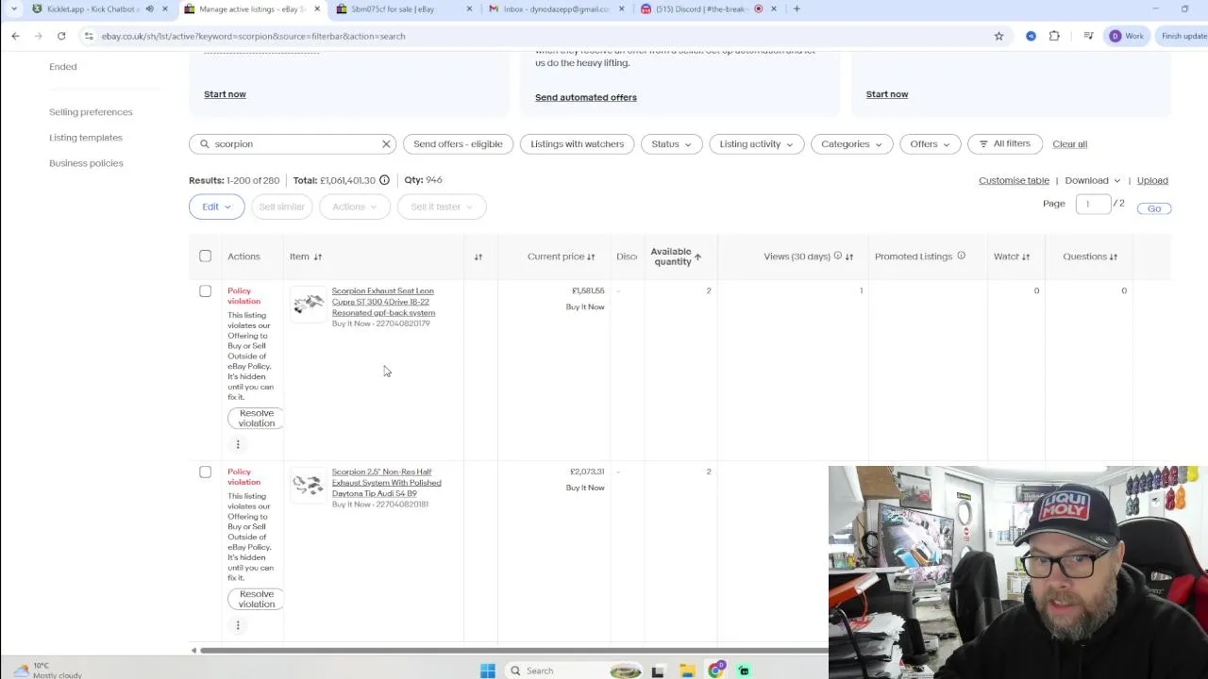The height and width of the screenshot is (679, 1208).
Task: Click the page number input field
Action: pyautogui.click(x=1093, y=204)
